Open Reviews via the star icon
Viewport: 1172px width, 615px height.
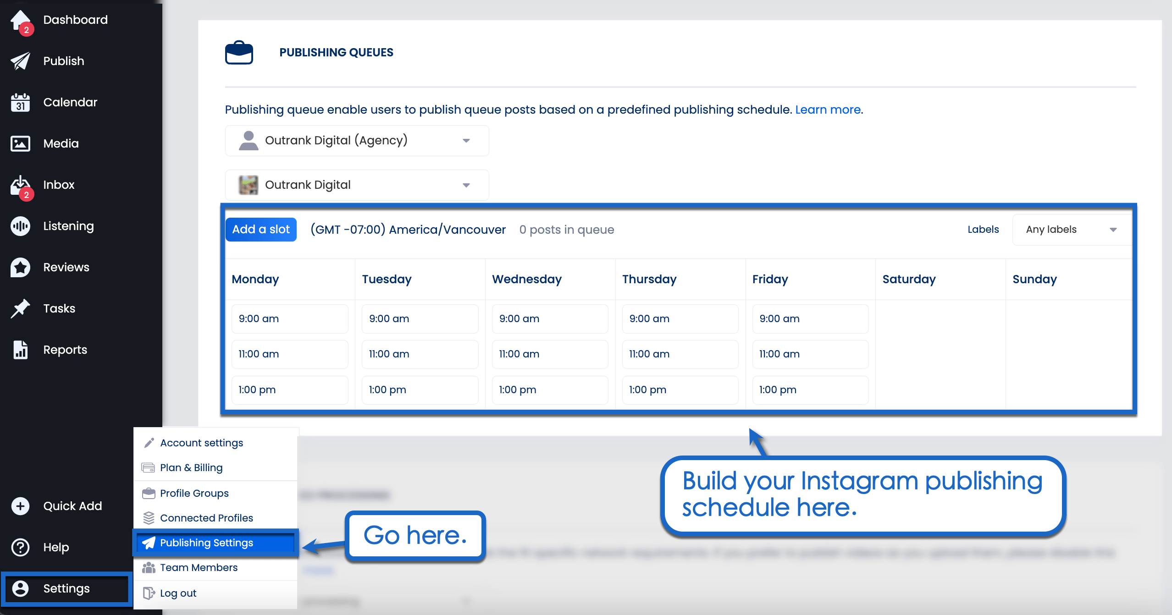[x=19, y=267]
